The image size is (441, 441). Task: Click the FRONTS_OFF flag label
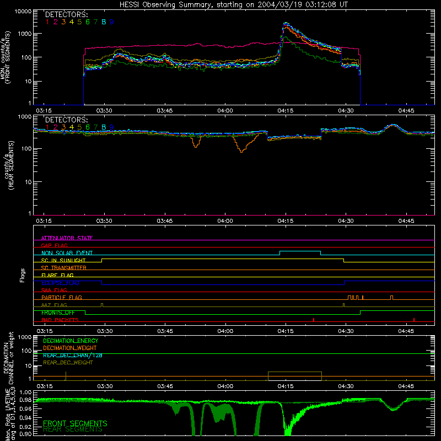point(58,313)
